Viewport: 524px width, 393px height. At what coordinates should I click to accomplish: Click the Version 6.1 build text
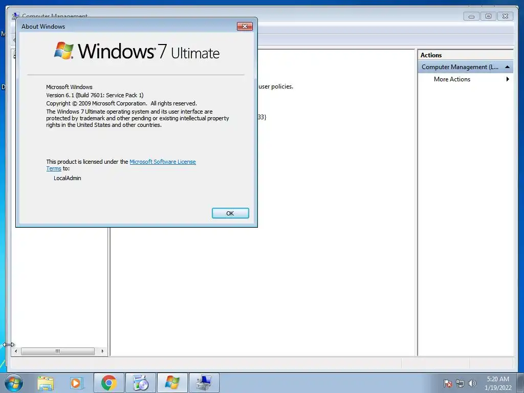pyautogui.click(x=95, y=95)
